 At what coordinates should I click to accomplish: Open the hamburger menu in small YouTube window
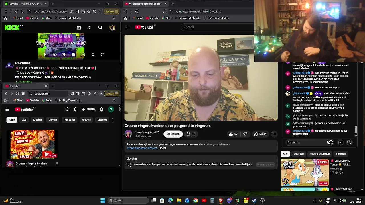coord(7,109)
